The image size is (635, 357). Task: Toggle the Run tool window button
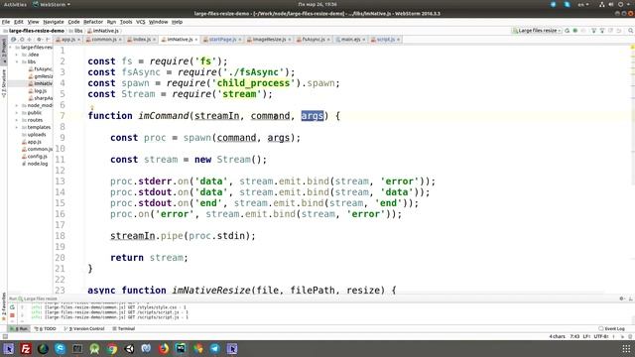tap(20, 328)
